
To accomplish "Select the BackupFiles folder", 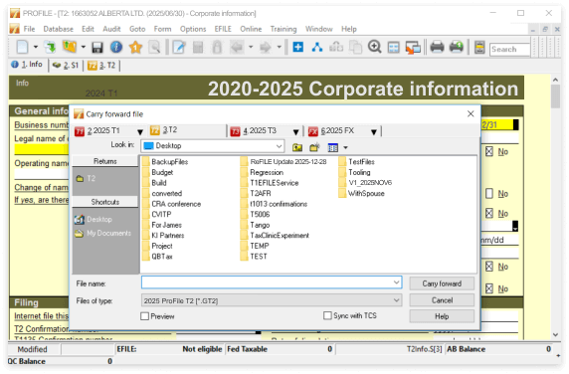I will coord(165,162).
